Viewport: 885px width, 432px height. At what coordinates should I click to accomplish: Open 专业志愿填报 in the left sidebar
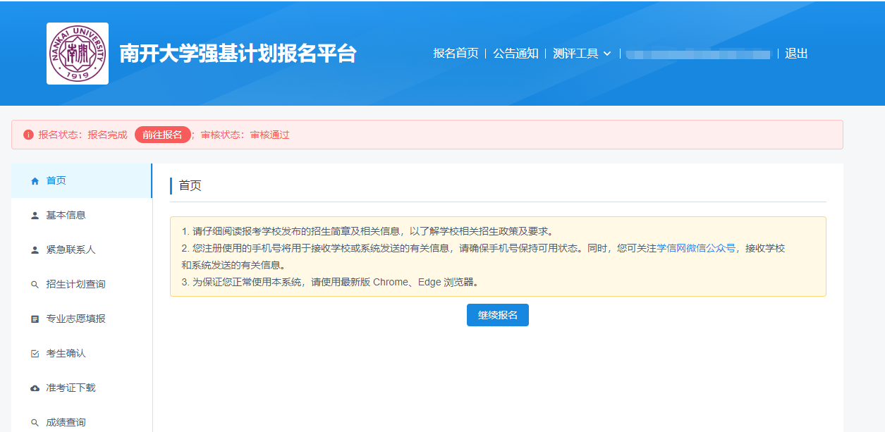81,319
